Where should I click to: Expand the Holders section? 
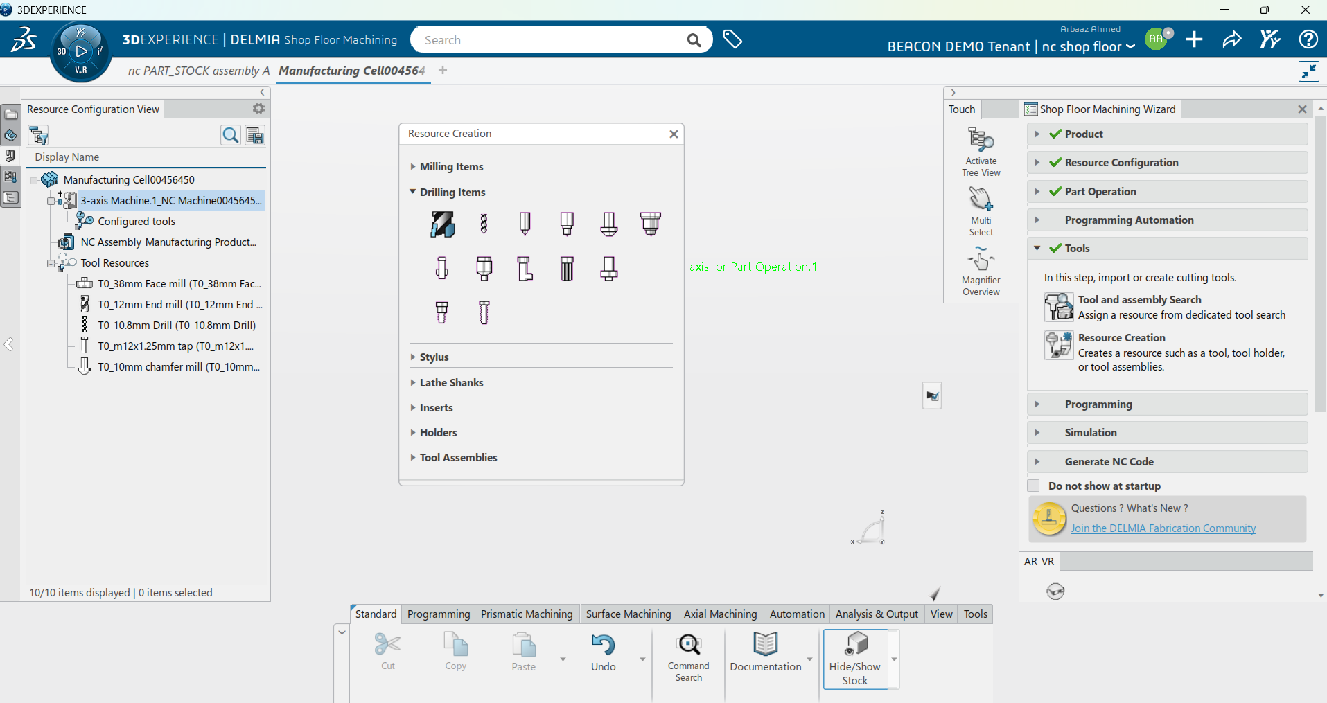(x=413, y=432)
